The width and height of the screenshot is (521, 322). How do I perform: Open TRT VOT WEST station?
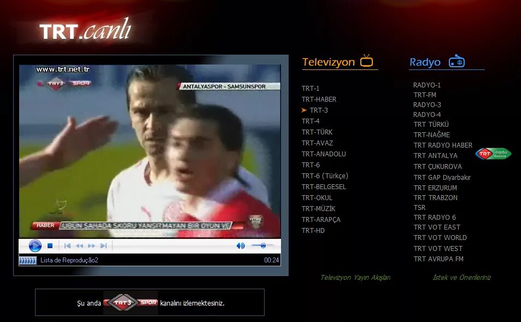coord(438,249)
